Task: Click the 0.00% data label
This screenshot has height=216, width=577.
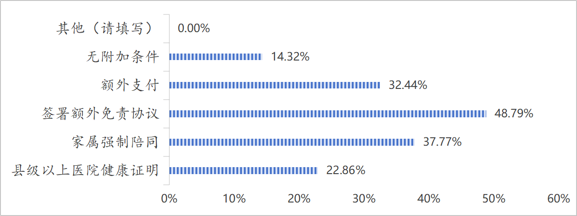Action: [x=194, y=28]
